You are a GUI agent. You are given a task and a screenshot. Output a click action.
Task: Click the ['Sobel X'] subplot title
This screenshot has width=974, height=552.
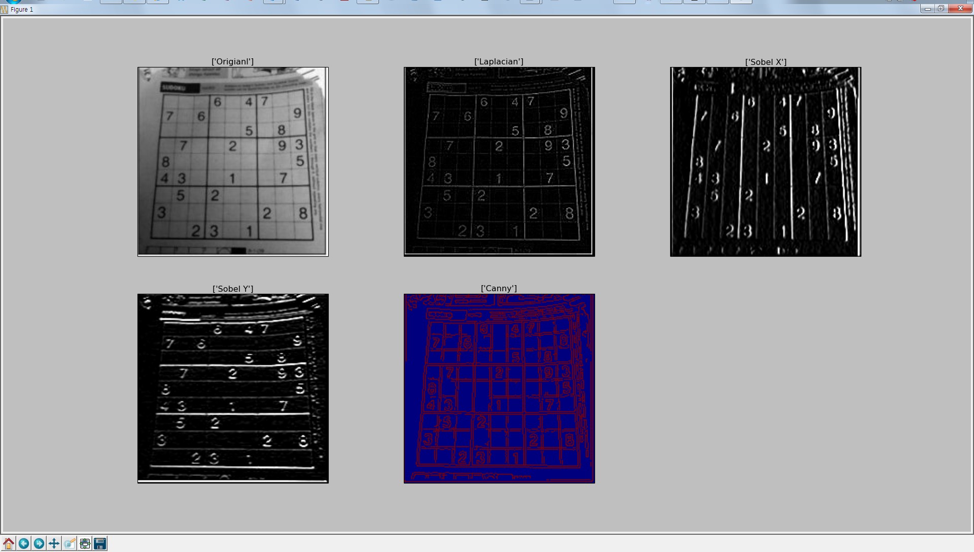766,62
